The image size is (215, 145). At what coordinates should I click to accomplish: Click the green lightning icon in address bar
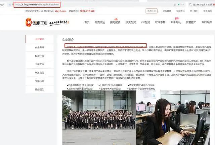(179, 5)
